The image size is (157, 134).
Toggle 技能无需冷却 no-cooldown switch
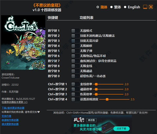(x=75, y=41)
